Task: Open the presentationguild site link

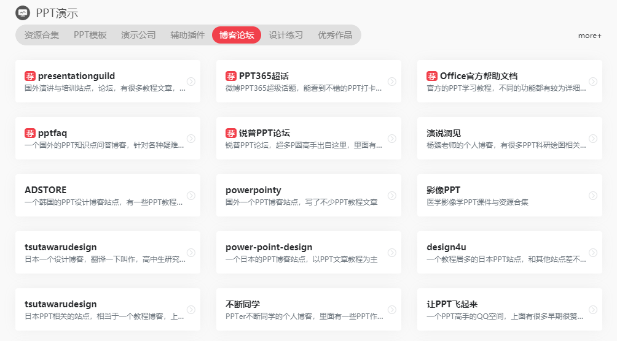Action: tap(76, 76)
